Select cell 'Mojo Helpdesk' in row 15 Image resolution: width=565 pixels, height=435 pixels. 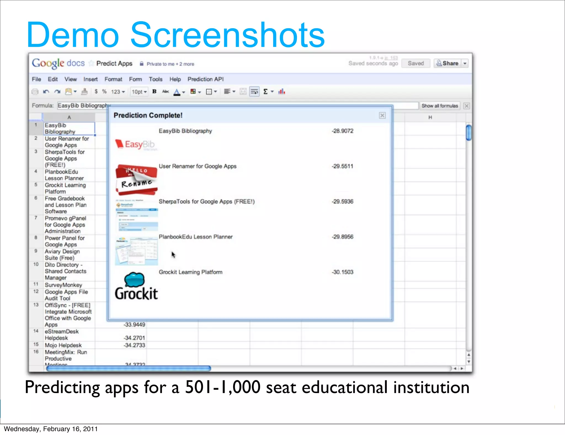pos(70,345)
